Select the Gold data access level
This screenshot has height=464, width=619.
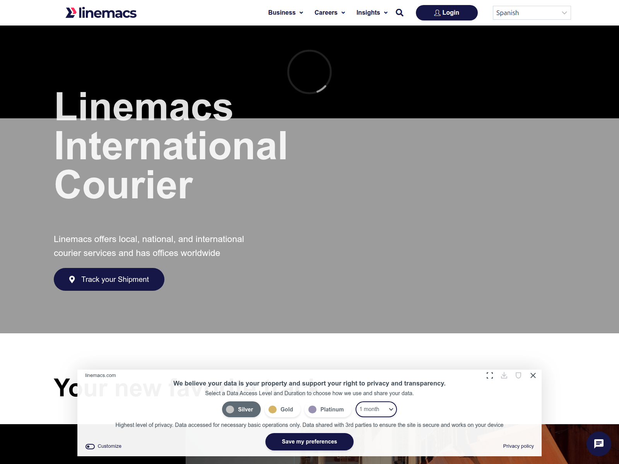[282, 409]
